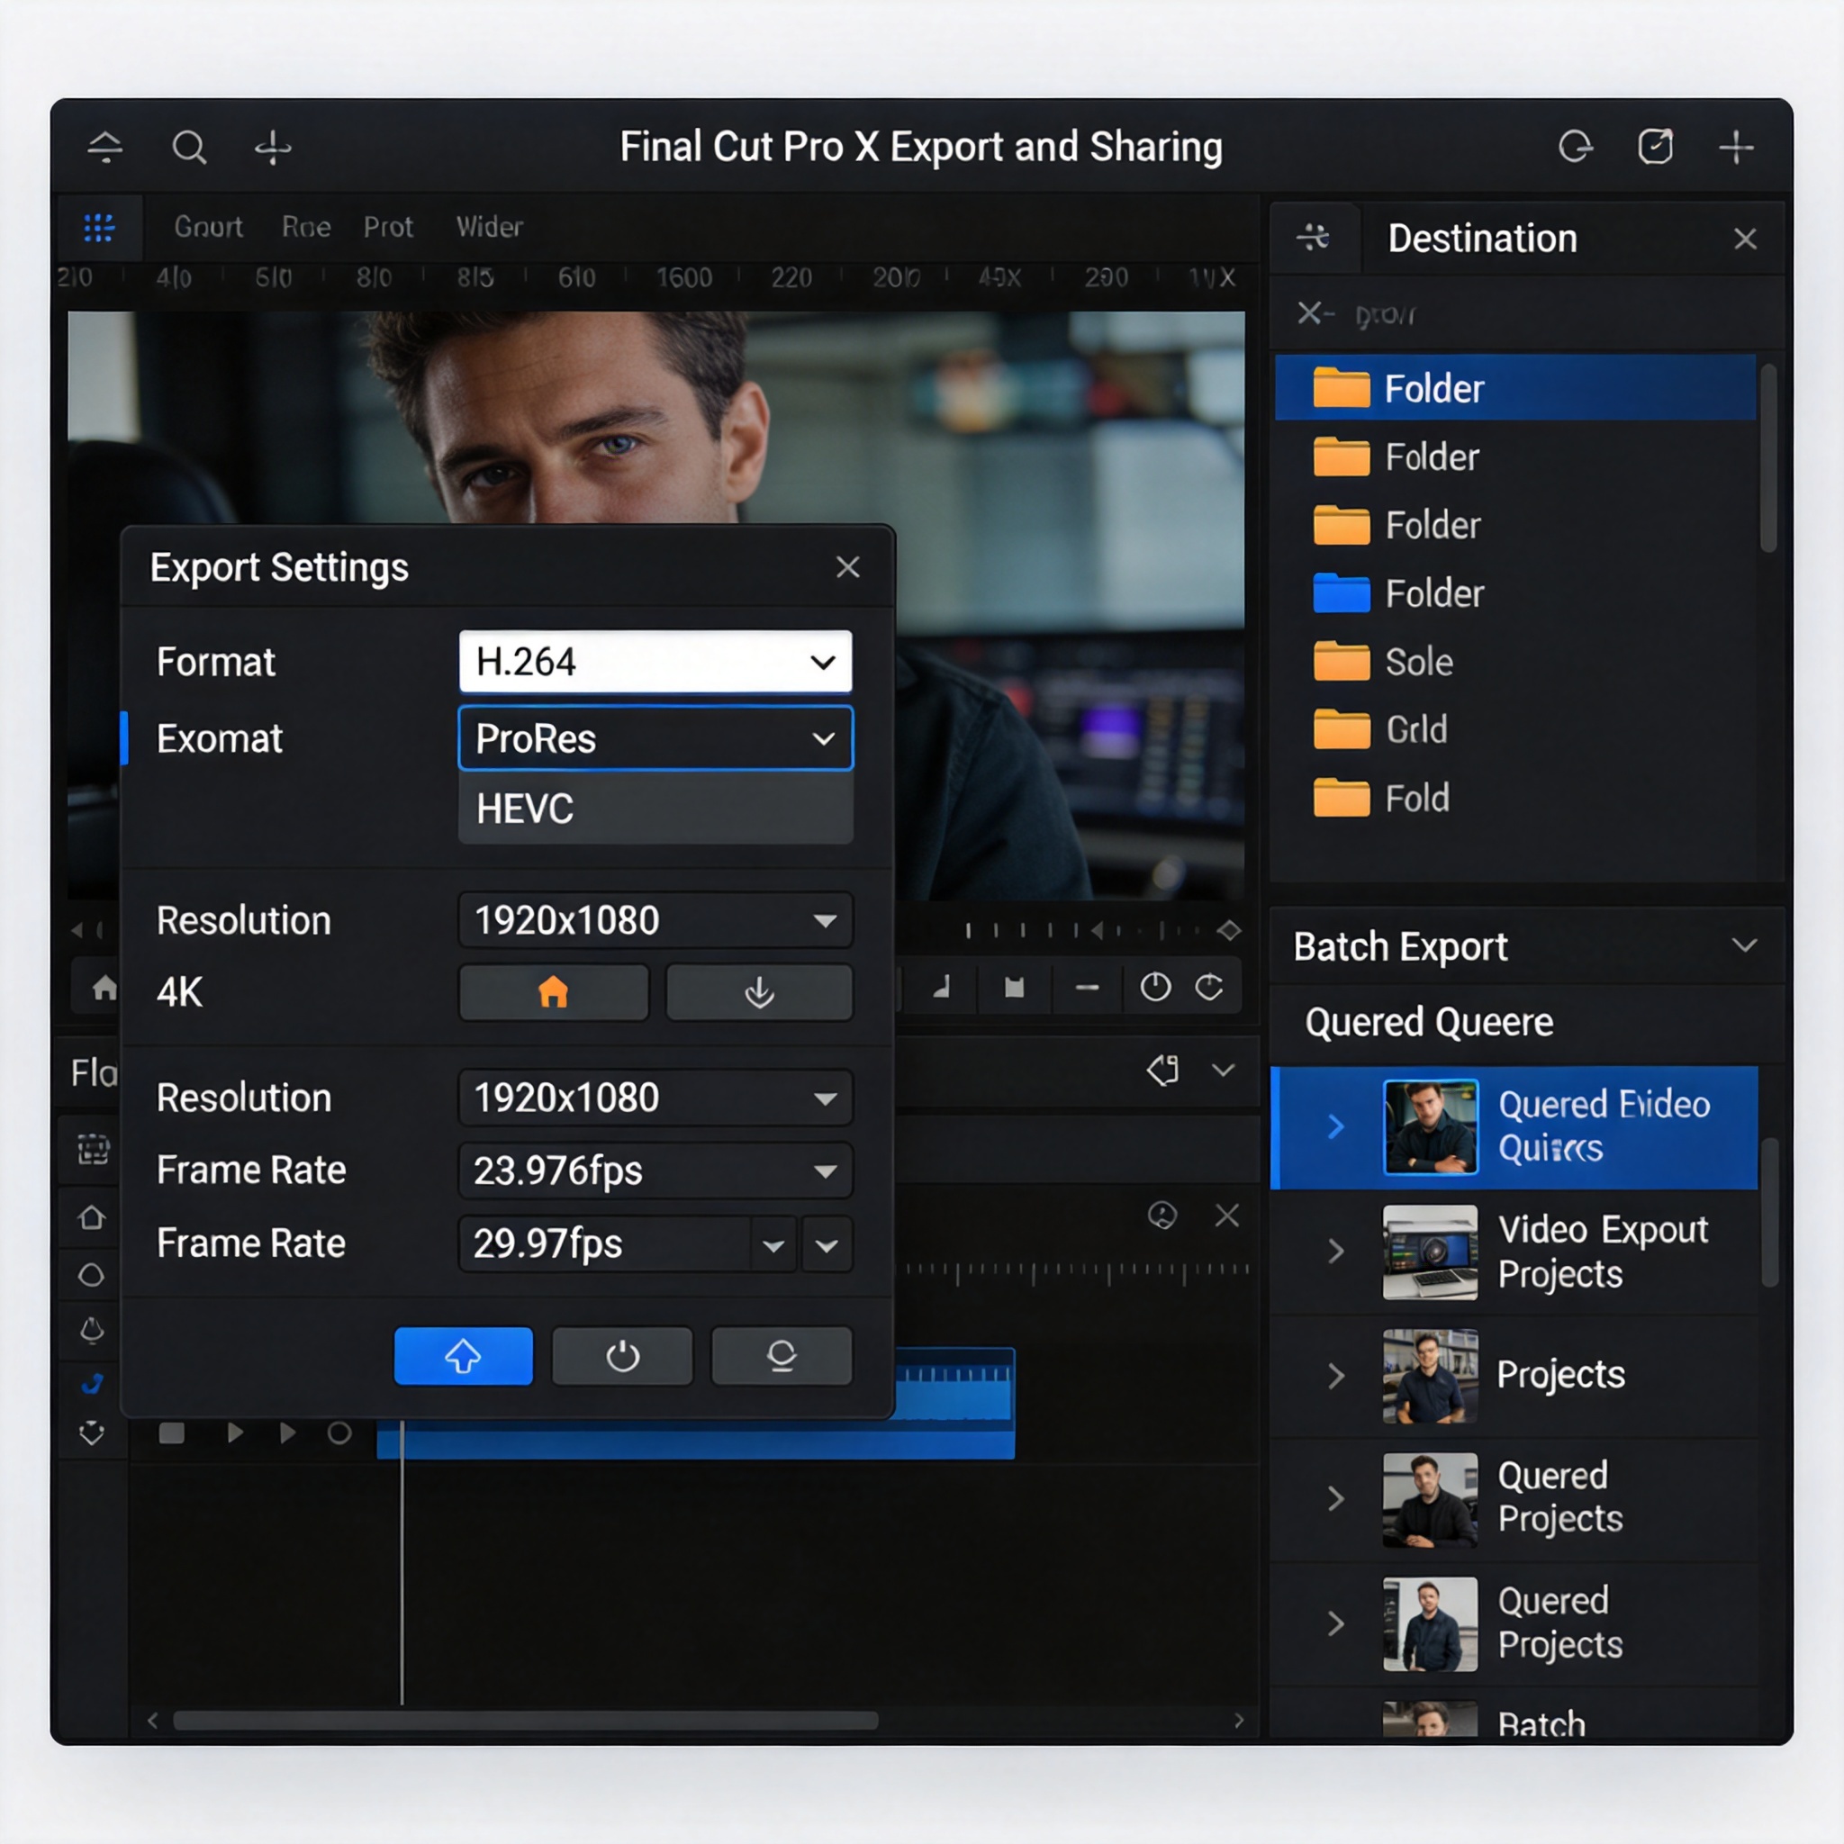Click the horizontal timeline scrollbar

525,1720
